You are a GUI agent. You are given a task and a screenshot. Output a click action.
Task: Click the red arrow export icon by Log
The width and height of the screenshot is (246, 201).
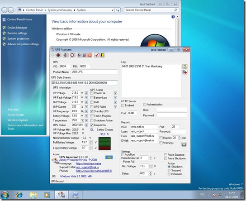[x=185, y=72]
